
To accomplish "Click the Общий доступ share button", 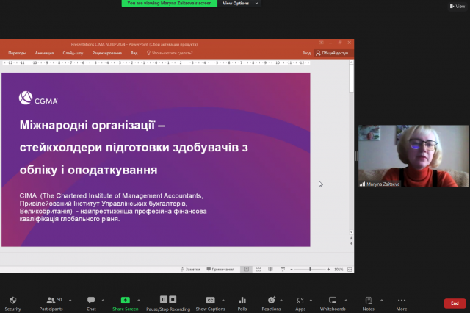I will [x=334, y=54].
